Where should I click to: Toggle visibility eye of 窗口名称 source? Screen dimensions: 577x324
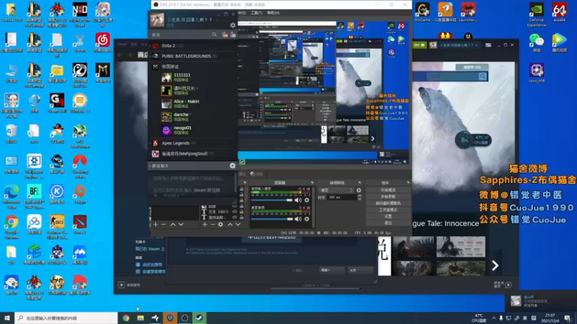[x=235, y=217]
